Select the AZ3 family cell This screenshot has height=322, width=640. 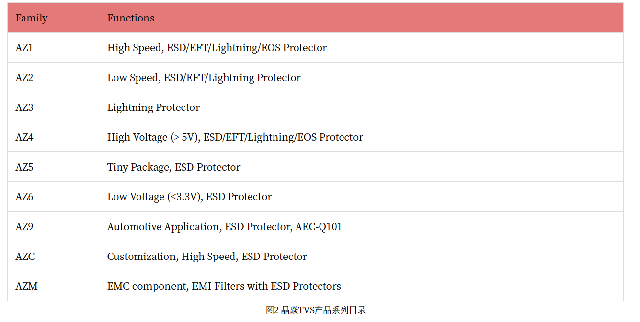coord(24,107)
